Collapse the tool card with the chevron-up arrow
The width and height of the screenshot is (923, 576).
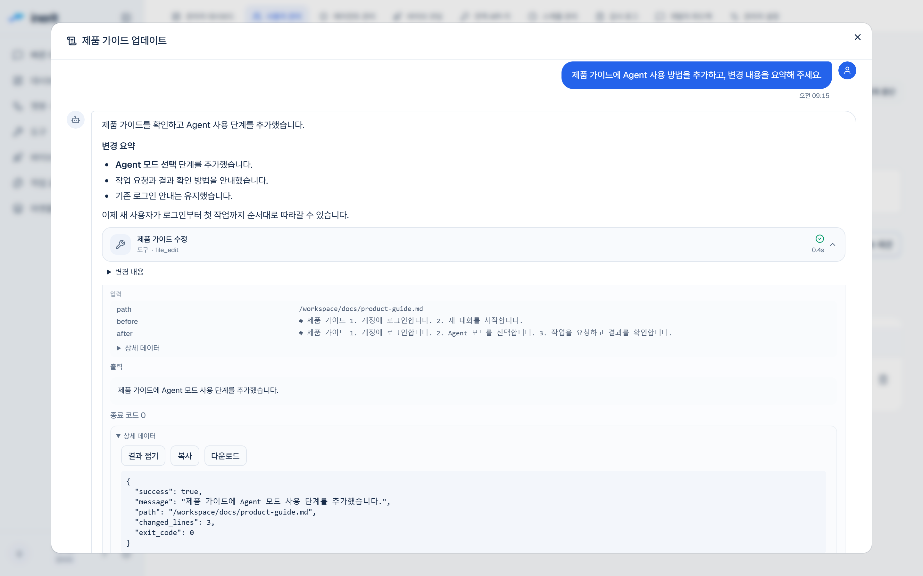pos(833,244)
